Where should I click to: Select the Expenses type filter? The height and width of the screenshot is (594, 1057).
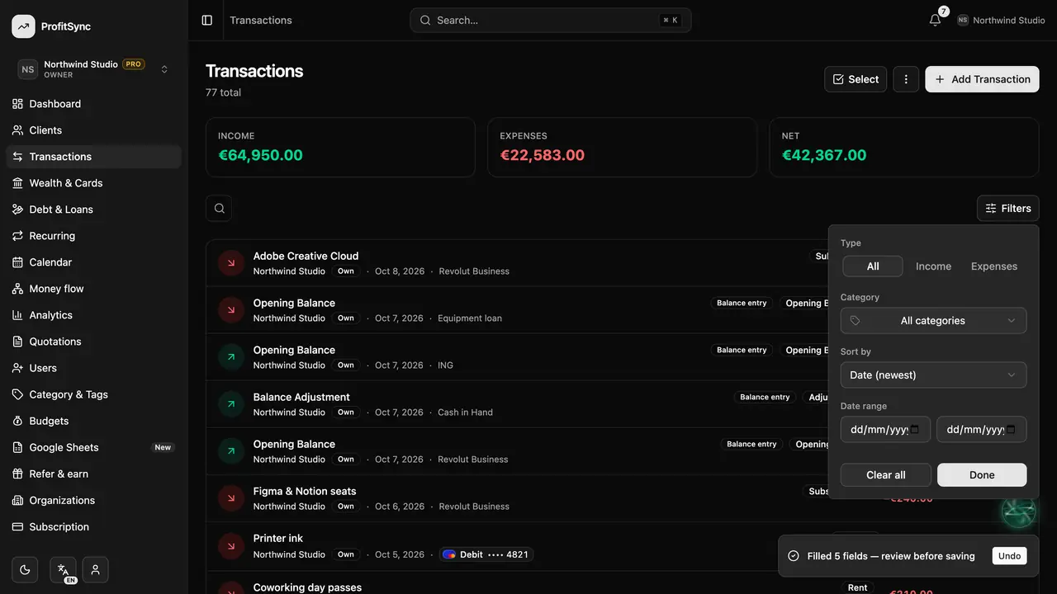click(x=994, y=266)
